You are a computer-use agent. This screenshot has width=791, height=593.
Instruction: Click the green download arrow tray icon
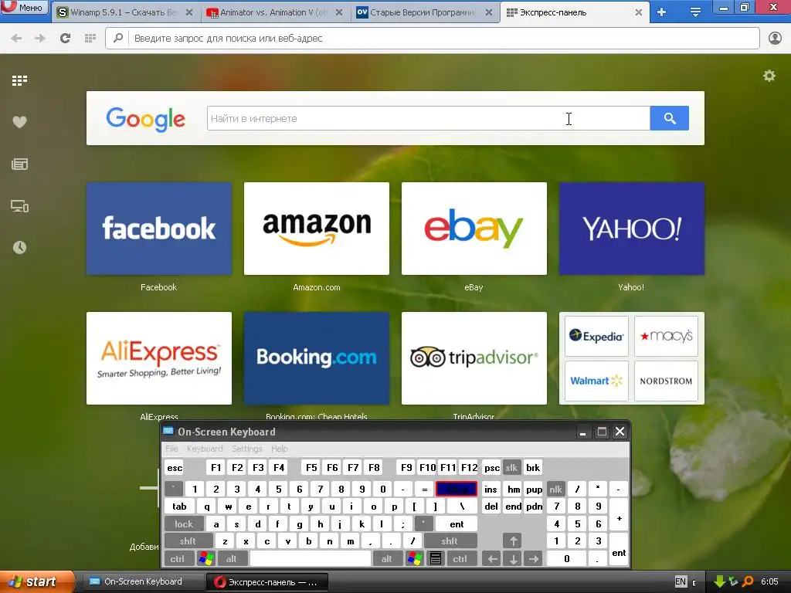[x=719, y=582]
